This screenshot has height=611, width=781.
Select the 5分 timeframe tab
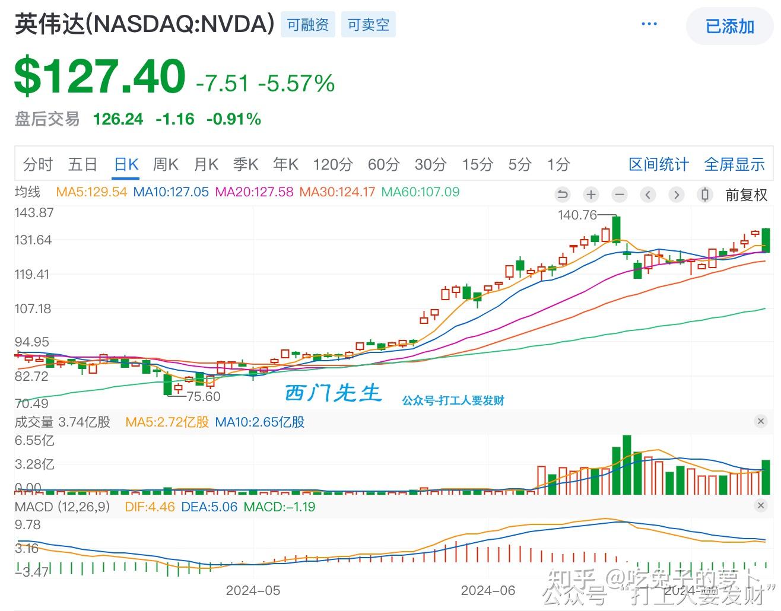coord(520,164)
